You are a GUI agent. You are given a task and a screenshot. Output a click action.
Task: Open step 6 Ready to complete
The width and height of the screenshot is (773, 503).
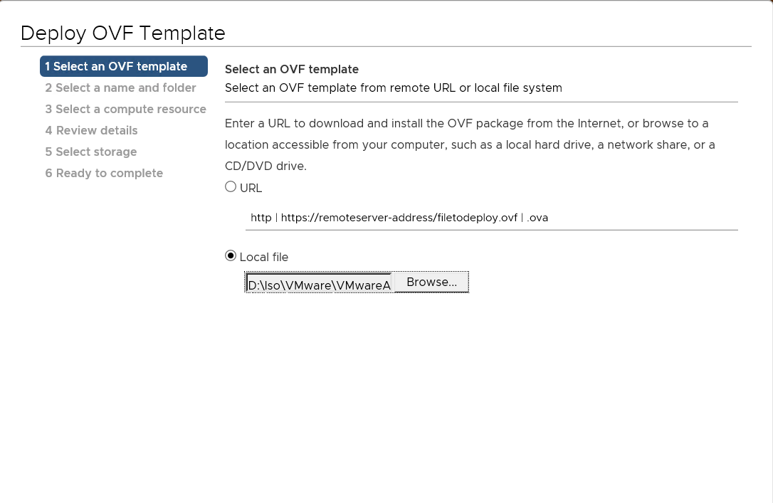(x=104, y=173)
